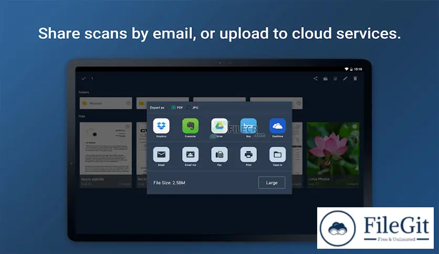Tap the battery status icon

tap(351, 69)
